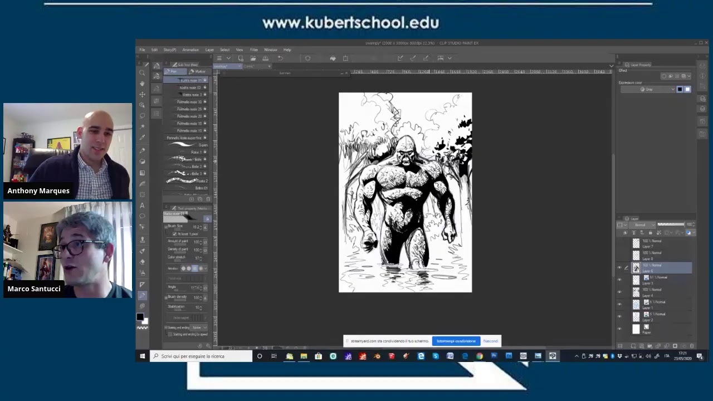Select the Balloon tool

[142, 216]
